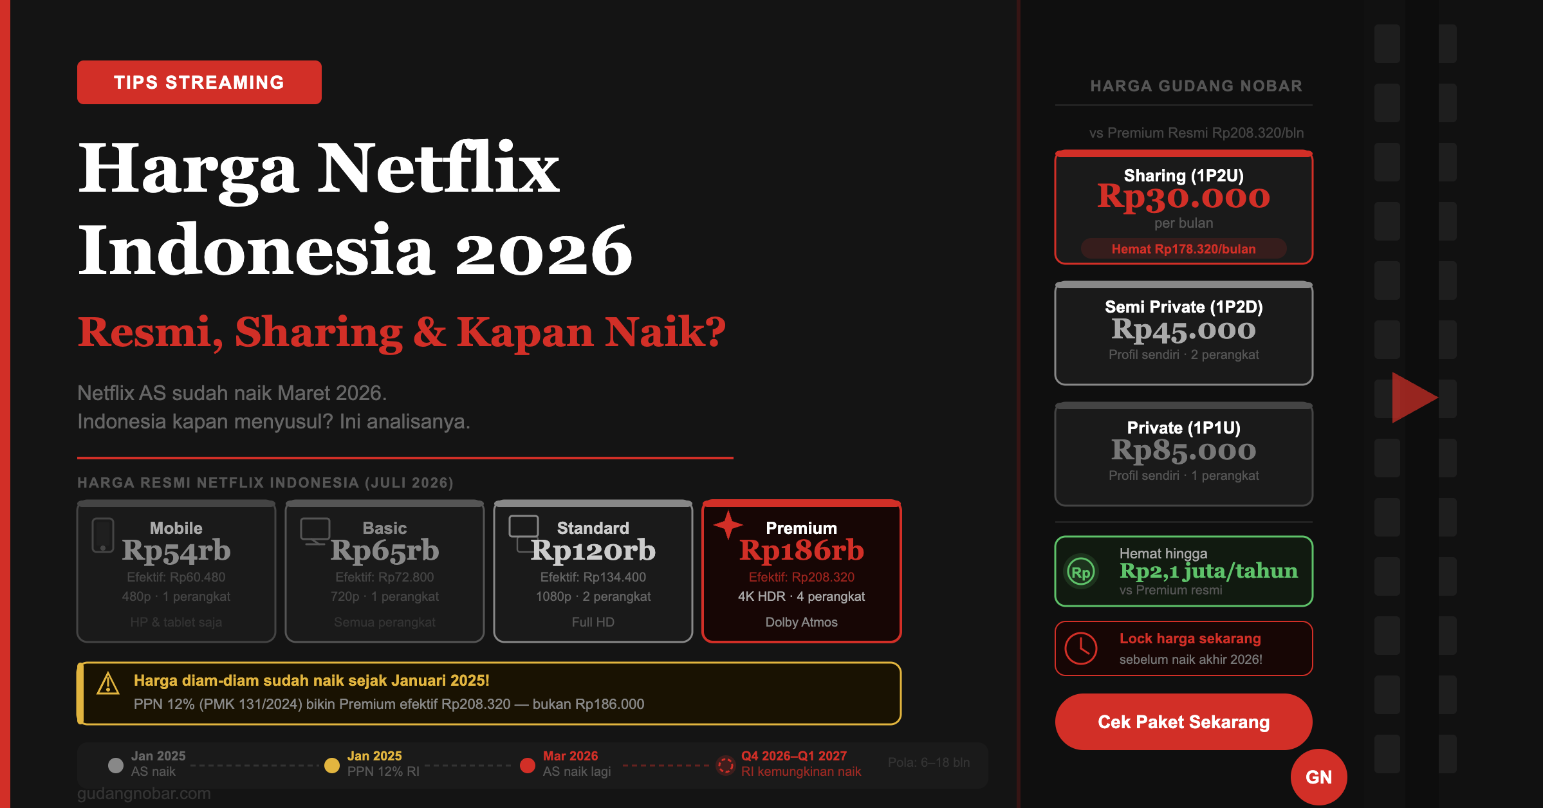Click the red star icon on Premium card
The image size is (1543, 808).
[x=728, y=525]
